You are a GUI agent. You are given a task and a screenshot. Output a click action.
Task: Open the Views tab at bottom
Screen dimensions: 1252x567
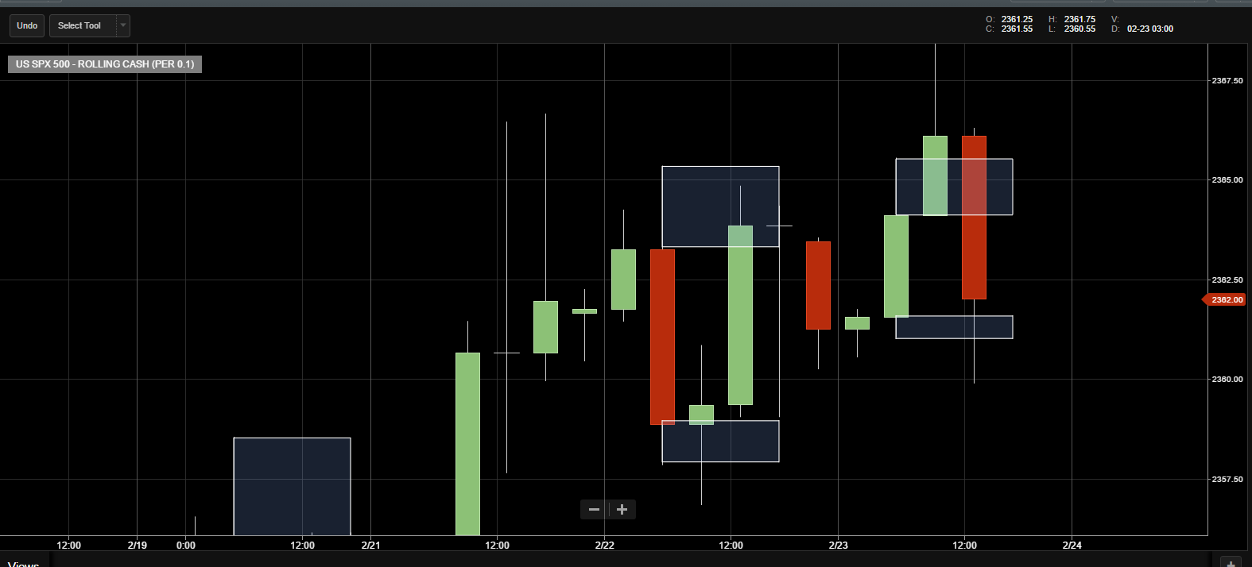point(24,563)
